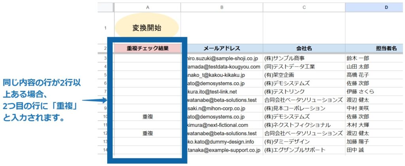Select company cell (同)テストデータ工業

[304, 67]
